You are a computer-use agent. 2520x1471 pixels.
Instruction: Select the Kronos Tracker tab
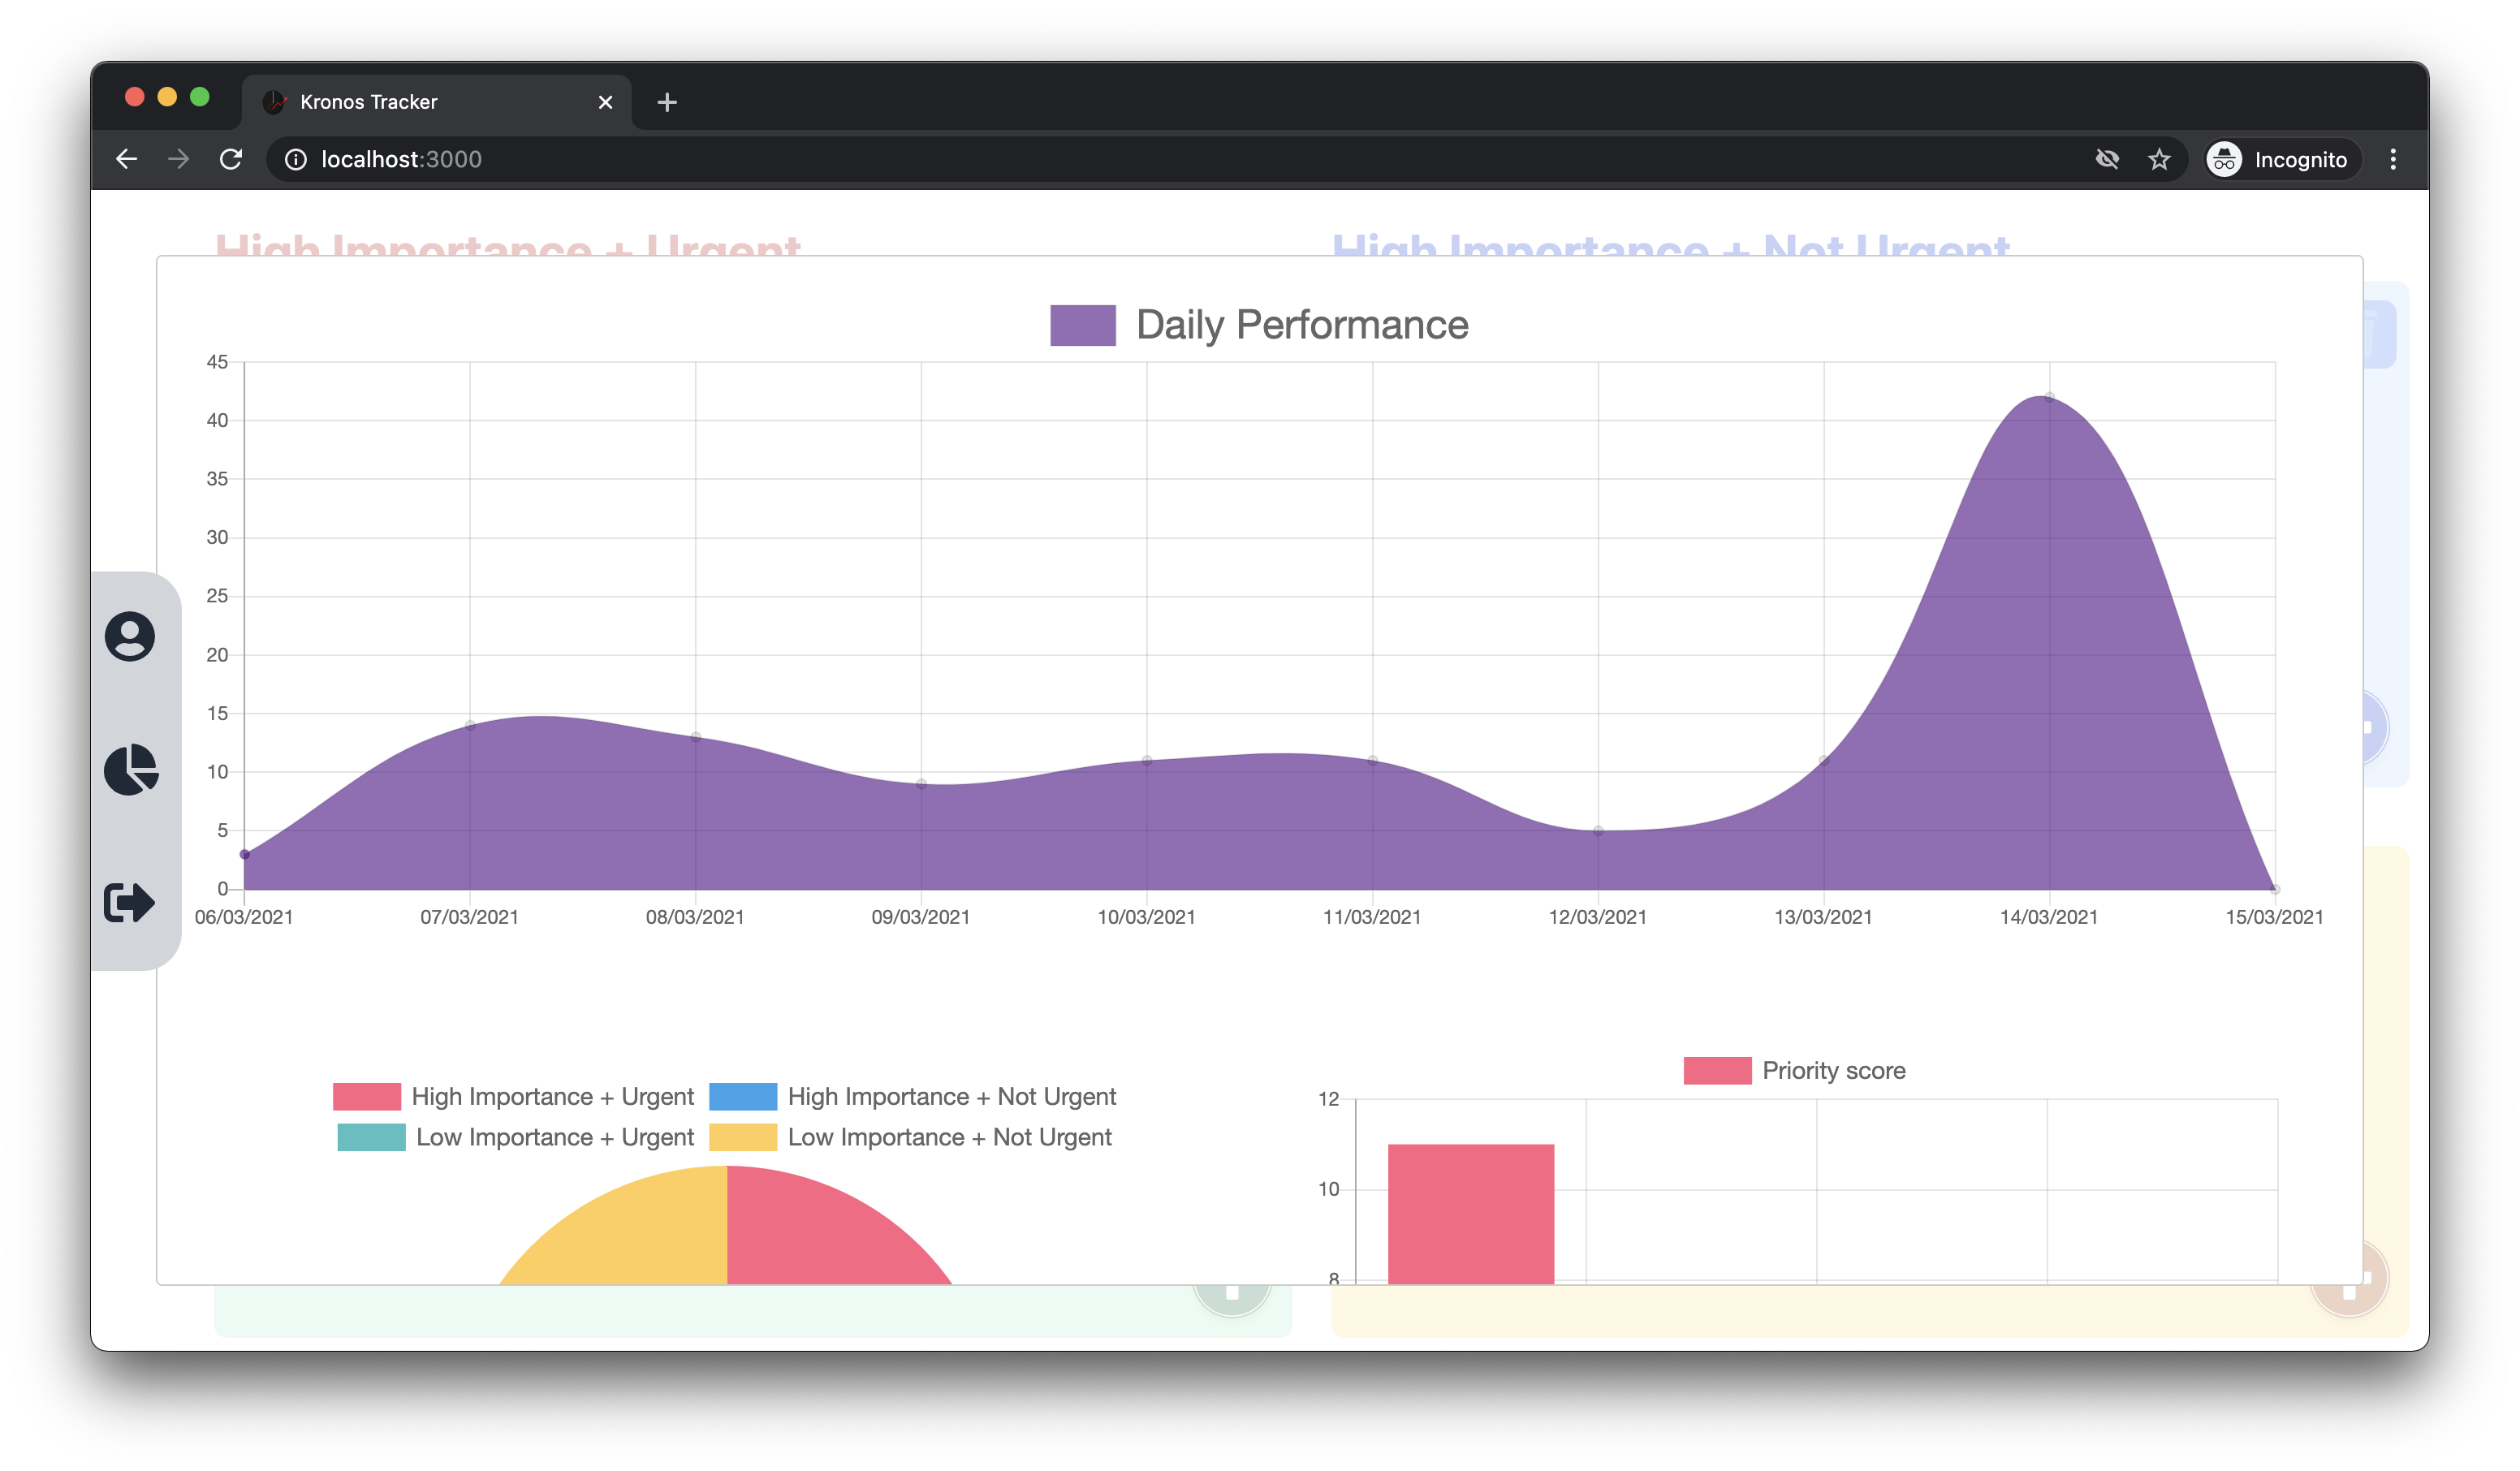pos(437,102)
